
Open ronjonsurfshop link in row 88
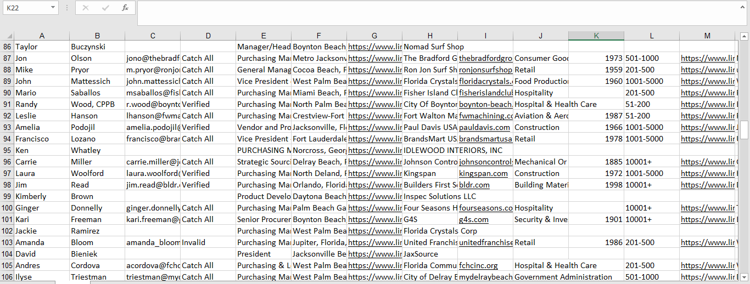click(x=485, y=70)
